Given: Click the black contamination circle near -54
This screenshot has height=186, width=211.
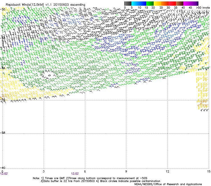Looking at the screenshot, I should (x=49, y=75).
